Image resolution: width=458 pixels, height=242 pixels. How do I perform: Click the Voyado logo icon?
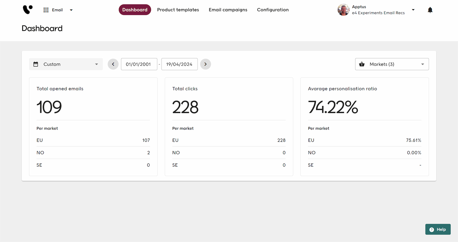click(x=28, y=10)
